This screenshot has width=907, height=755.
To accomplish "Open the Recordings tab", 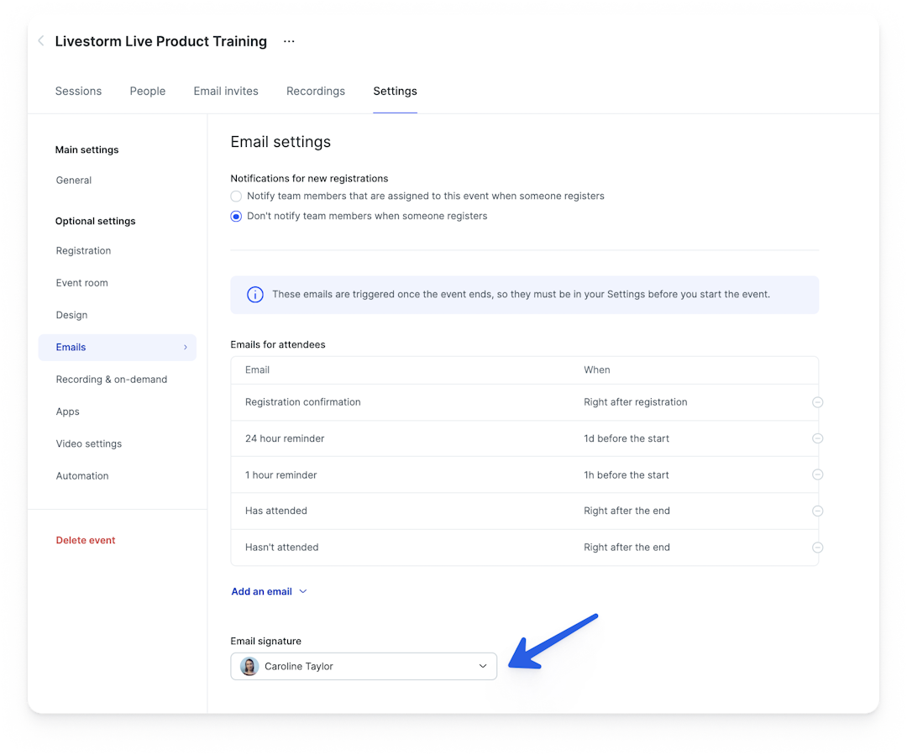I will (316, 91).
